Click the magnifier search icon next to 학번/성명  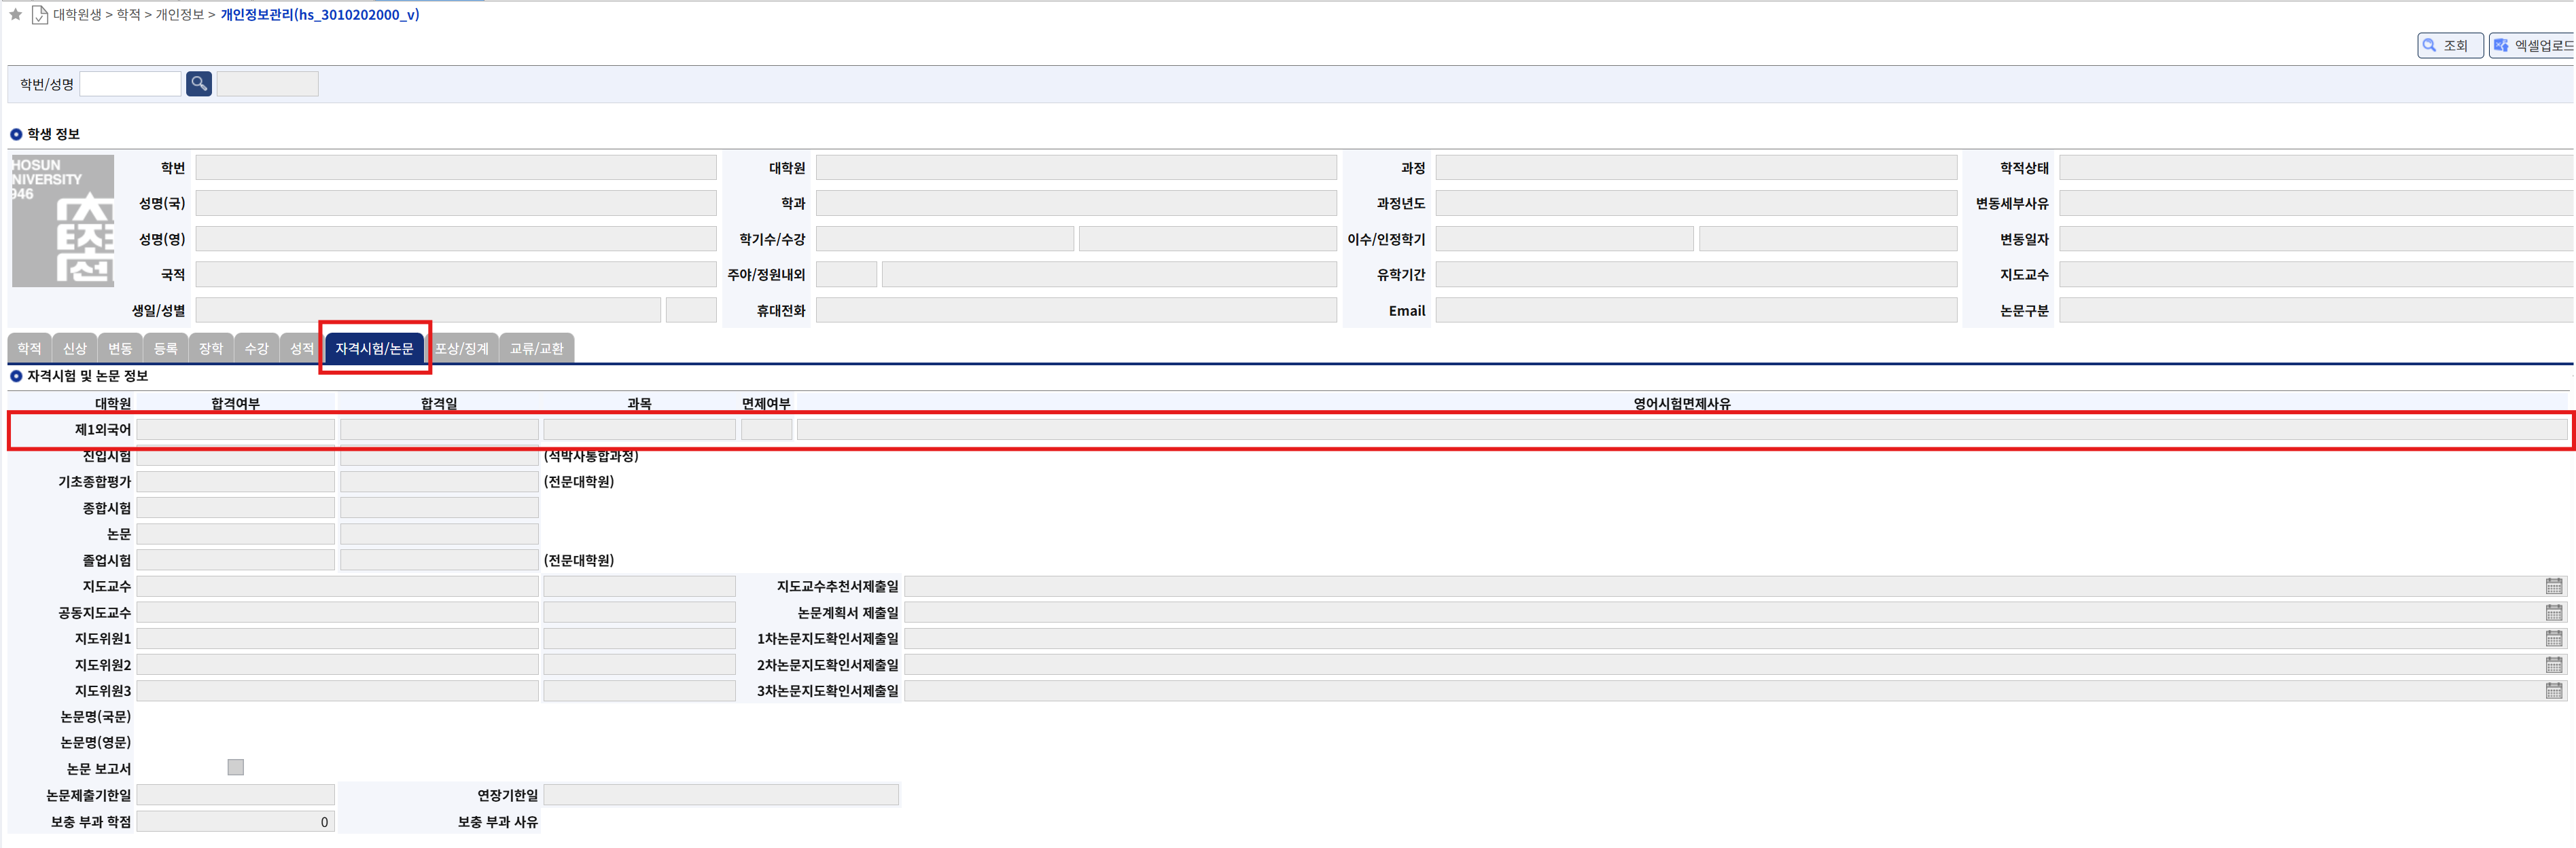coord(199,84)
